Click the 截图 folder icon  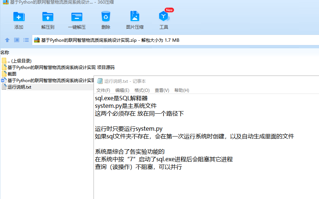tap(4, 74)
